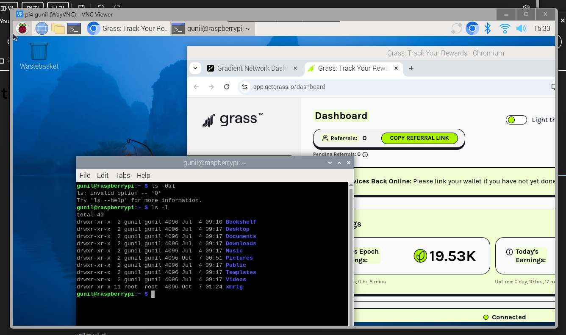The image size is (566, 335).
Task: Click the Chromium window title text
Action: point(445,53)
